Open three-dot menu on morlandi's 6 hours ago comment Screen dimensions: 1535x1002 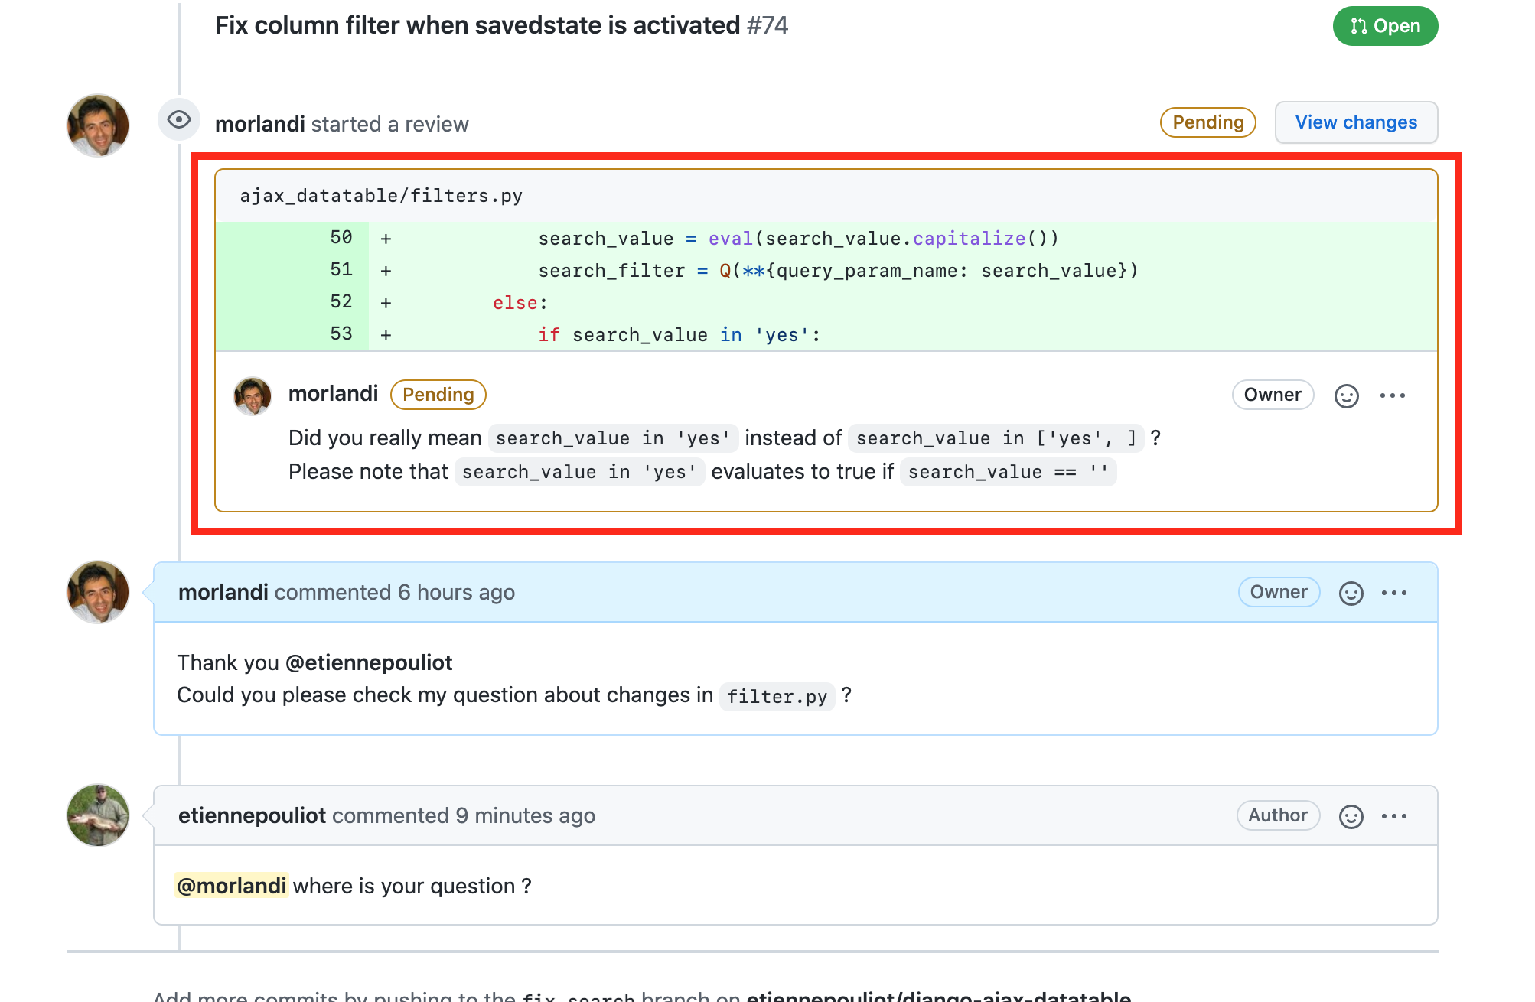click(1393, 593)
